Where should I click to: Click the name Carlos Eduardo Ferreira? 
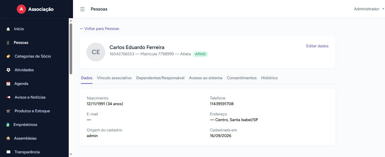(137, 47)
